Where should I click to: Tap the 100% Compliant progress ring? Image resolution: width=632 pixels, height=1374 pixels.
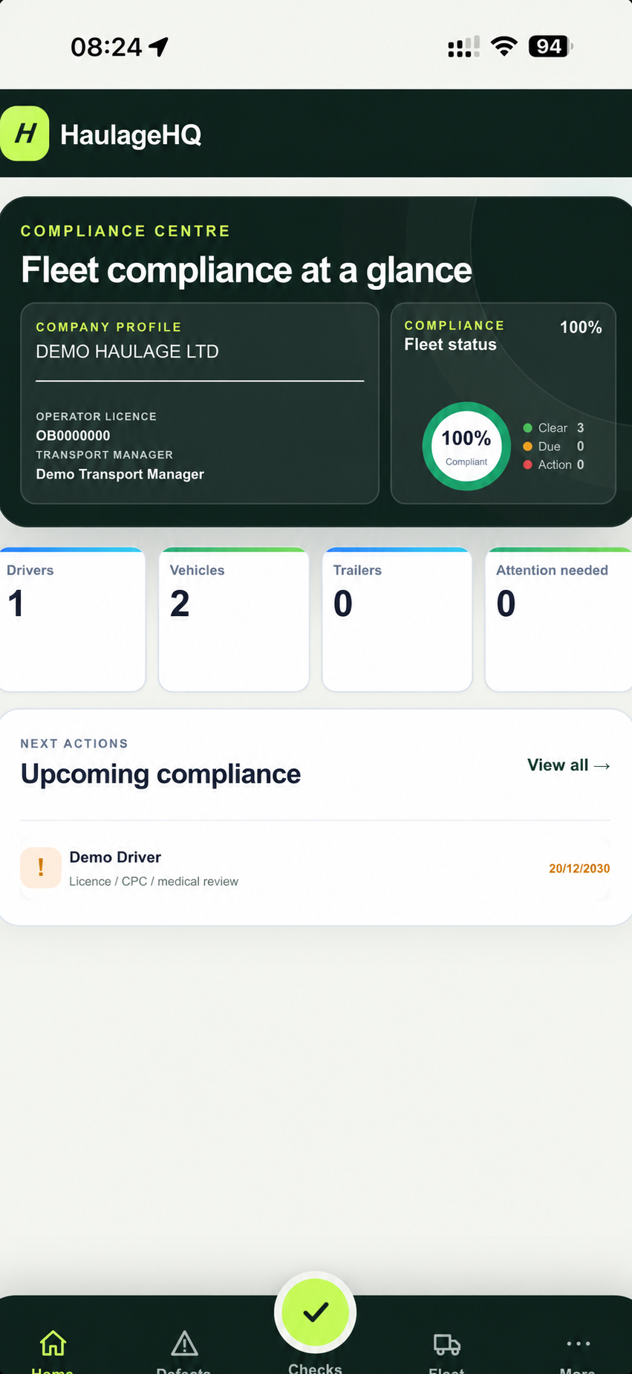(466, 446)
